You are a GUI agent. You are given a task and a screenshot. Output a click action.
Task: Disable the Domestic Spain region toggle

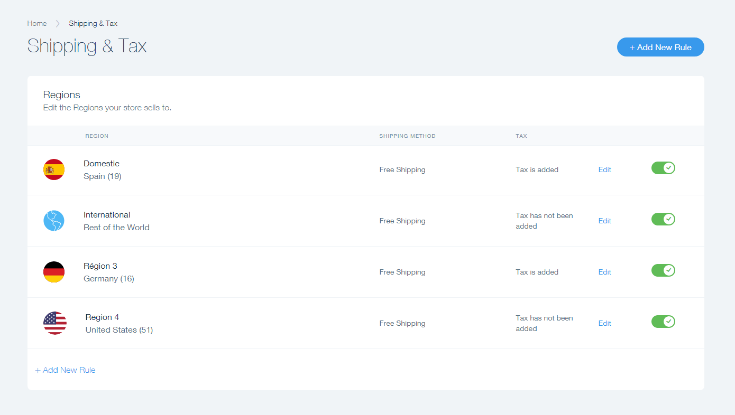click(x=663, y=168)
